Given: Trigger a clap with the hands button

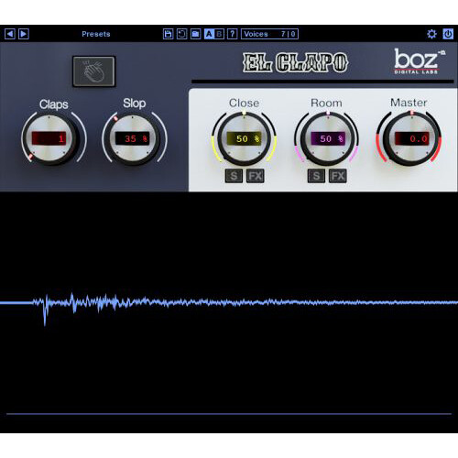Looking at the screenshot, I should pos(93,71).
